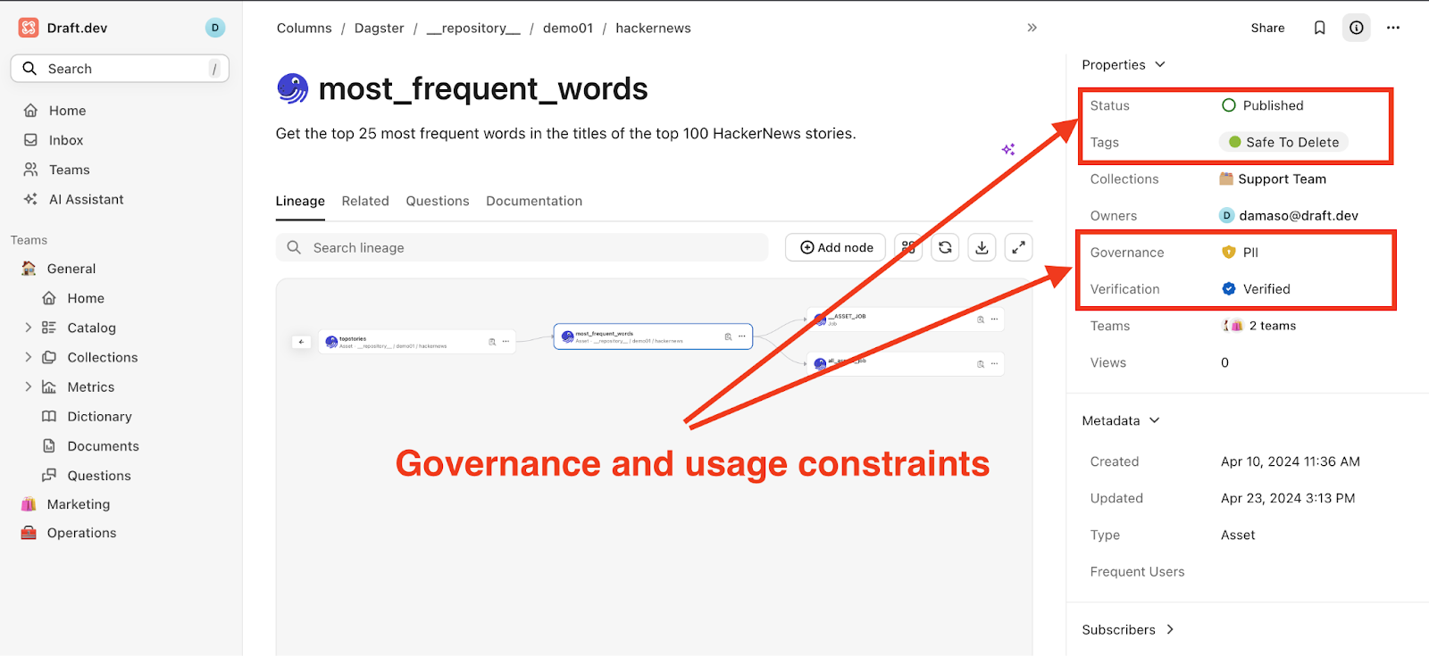Image resolution: width=1429 pixels, height=656 pixels.
Task: Click the Dagster breadcrumb
Action: coord(379,28)
